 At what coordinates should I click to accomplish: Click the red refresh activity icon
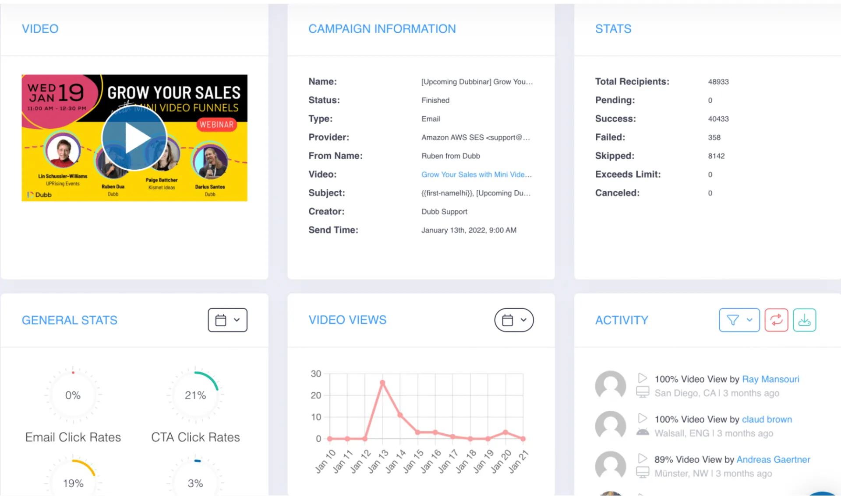click(776, 320)
